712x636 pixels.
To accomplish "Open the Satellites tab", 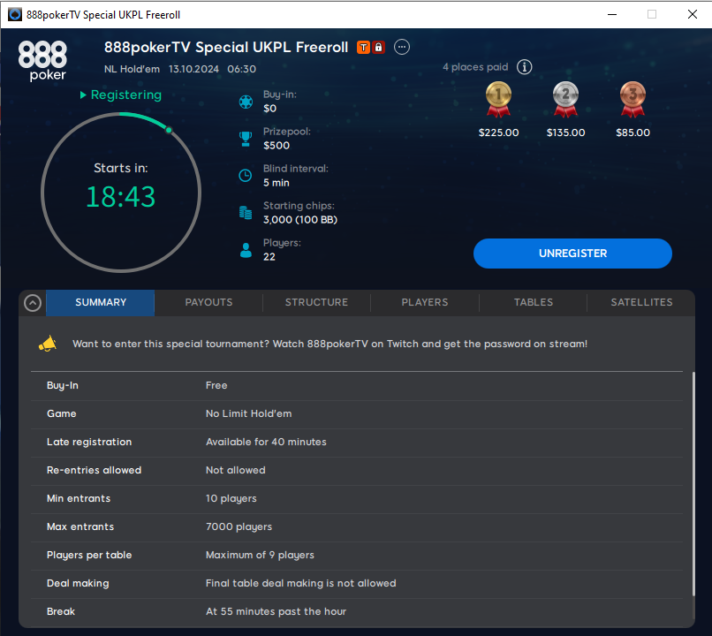I will pos(641,302).
